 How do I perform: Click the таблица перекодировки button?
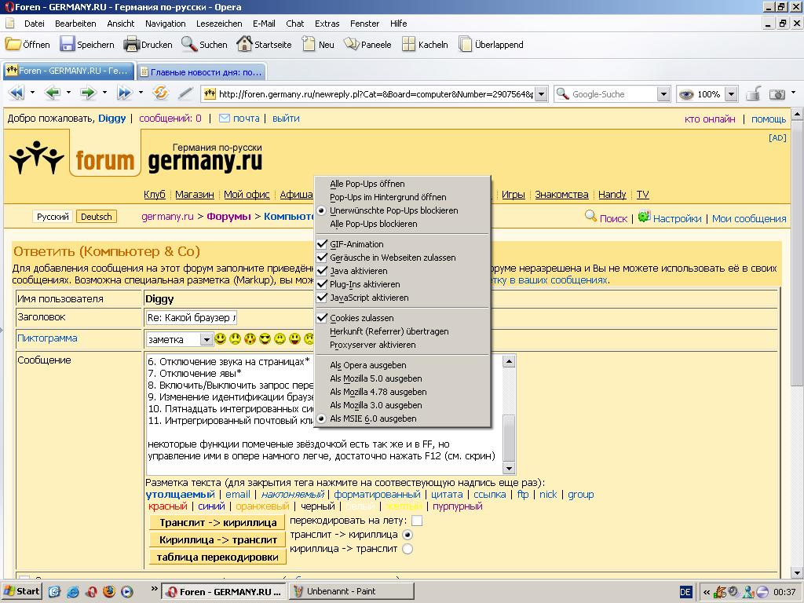pyautogui.click(x=217, y=557)
